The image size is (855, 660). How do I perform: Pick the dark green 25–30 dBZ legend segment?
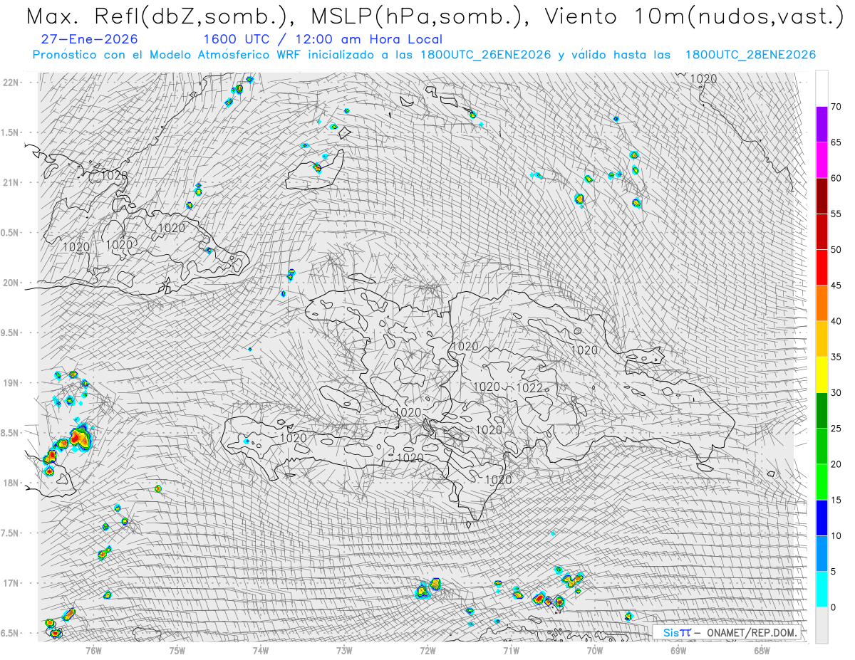[x=822, y=410]
